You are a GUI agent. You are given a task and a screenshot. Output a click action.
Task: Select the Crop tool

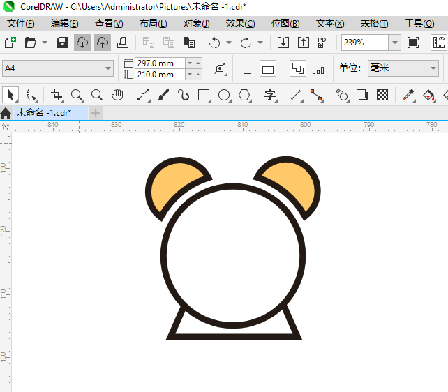click(57, 95)
